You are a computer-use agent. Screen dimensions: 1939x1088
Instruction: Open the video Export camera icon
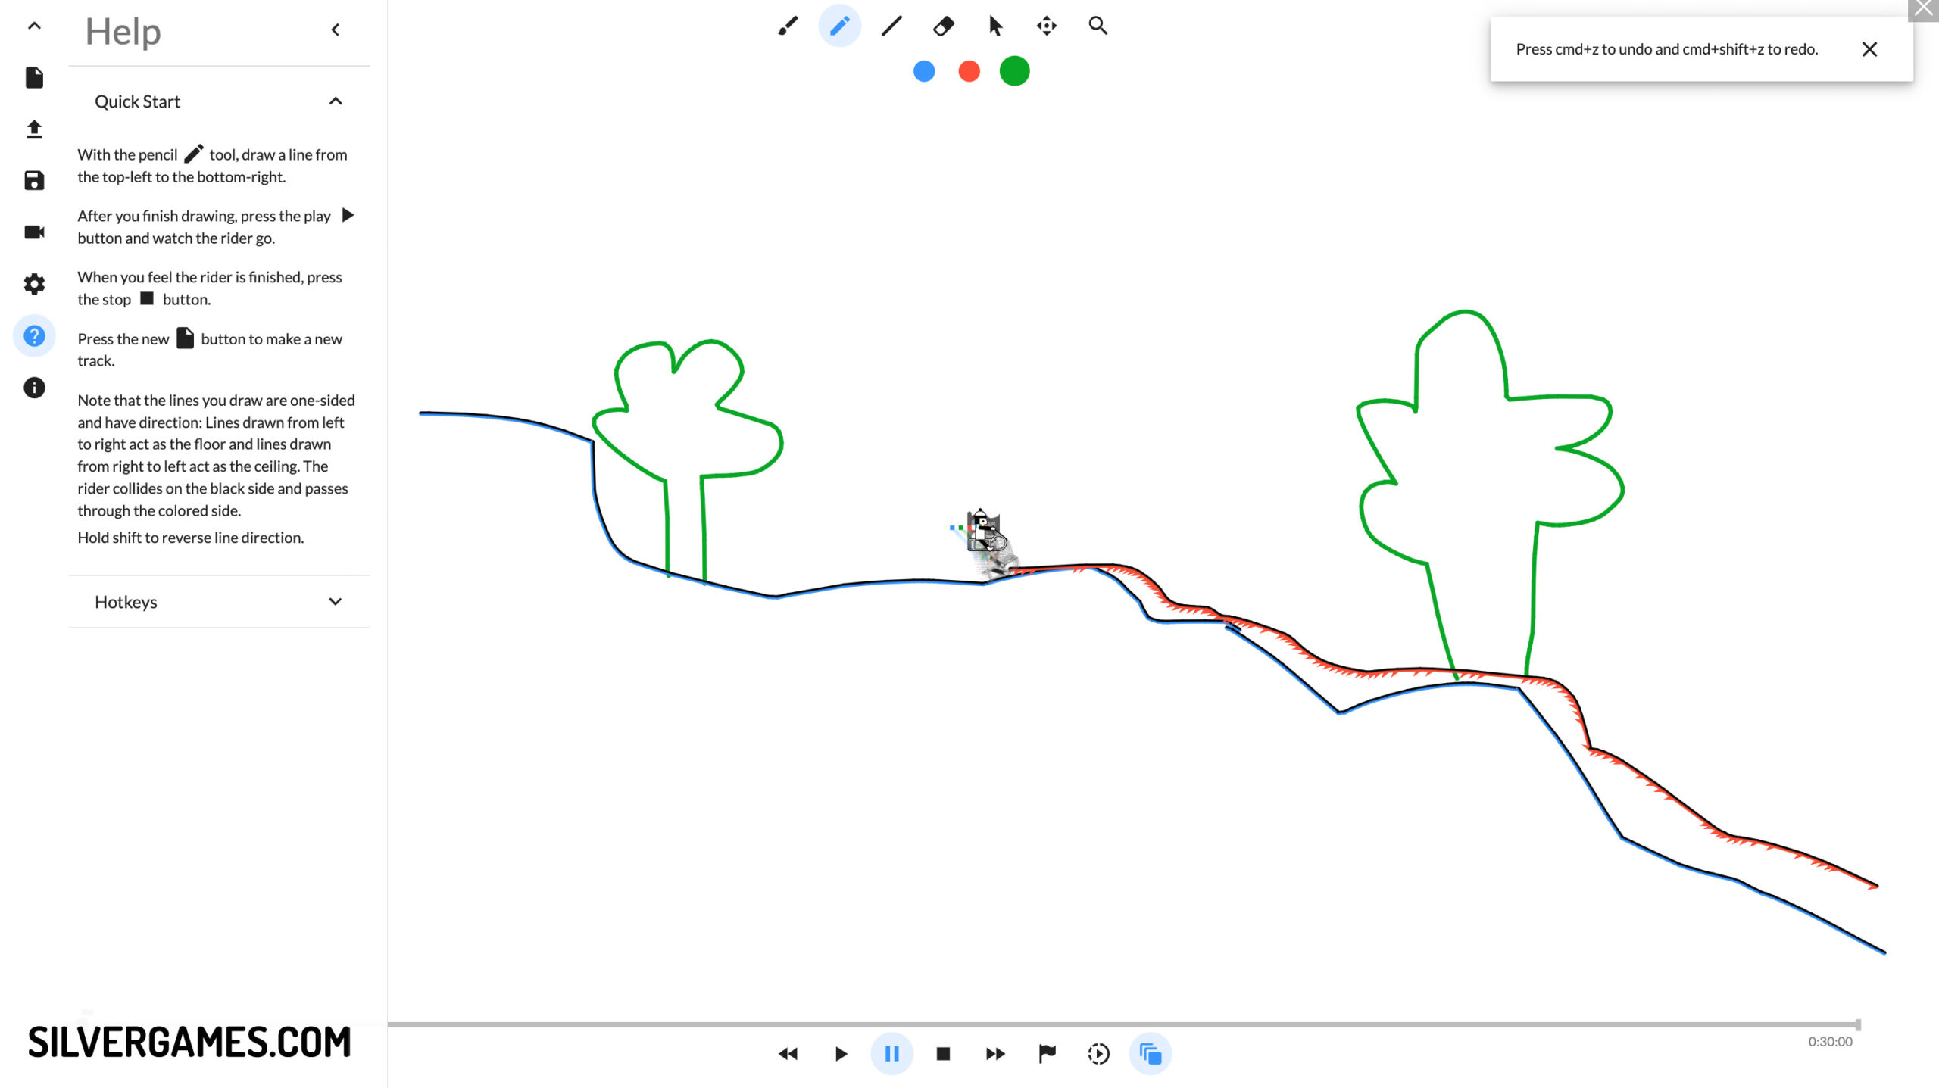pos(34,232)
